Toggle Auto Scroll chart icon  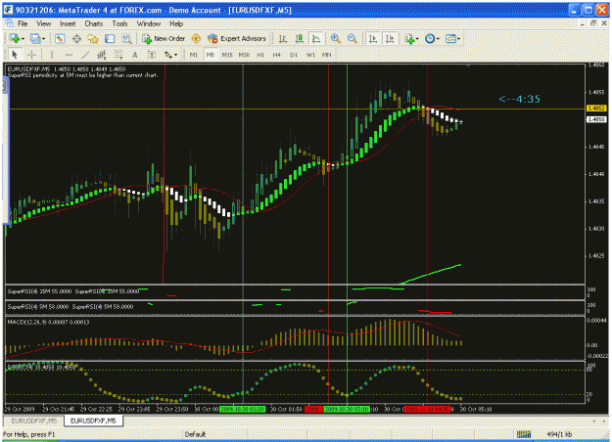click(x=373, y=38)
